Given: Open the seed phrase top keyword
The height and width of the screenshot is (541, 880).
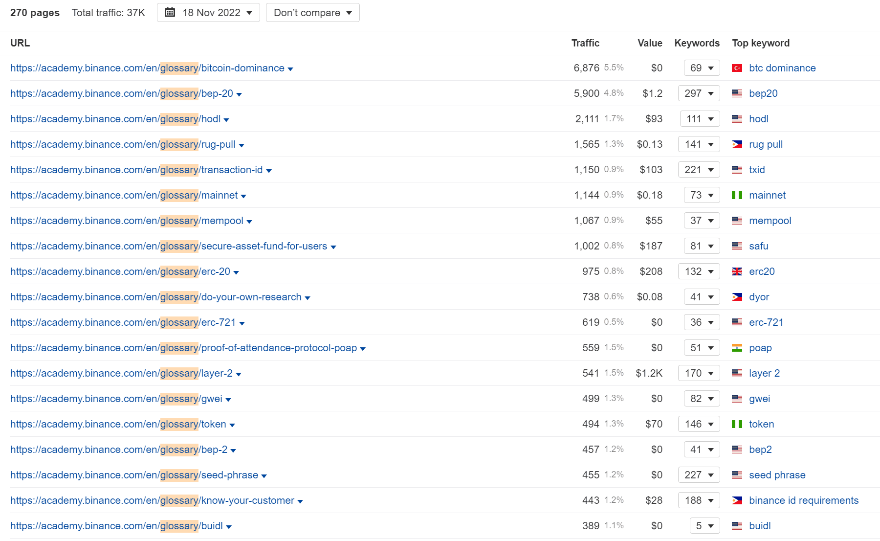Looking at the screenshot, I should (777, 475).
